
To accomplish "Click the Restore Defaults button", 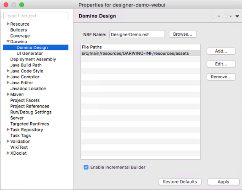I will coord(180,182).
